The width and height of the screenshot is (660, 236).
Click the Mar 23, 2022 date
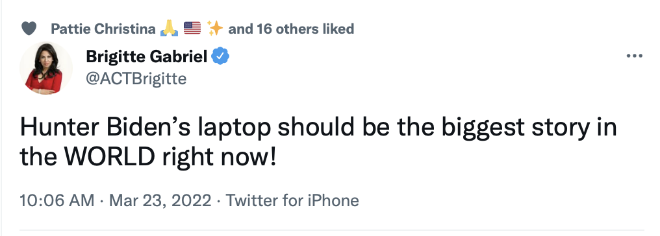click(160, 200)
